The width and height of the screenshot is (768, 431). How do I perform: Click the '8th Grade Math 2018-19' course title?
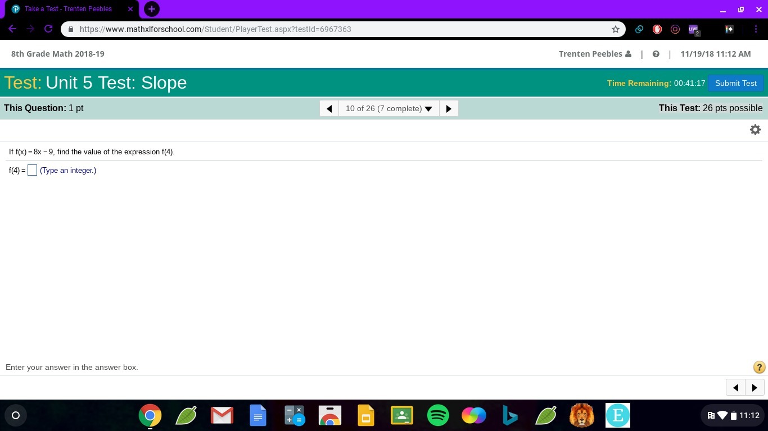click(58, 54)
